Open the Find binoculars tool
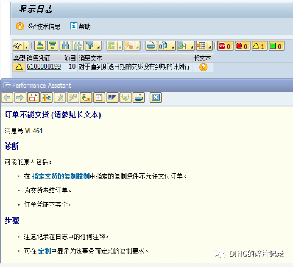 65,46
